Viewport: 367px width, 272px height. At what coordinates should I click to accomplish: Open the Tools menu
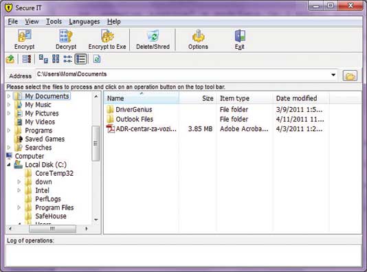[x=54, y=21]
